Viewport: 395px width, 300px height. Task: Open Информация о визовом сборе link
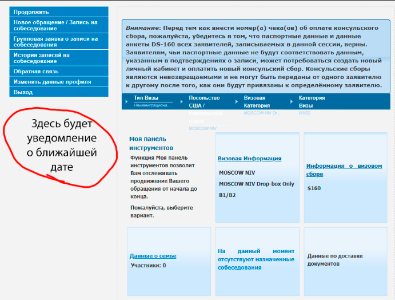(x=344, y=170)
